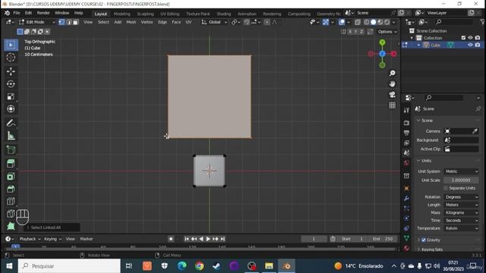The width and height of the screenshot is (486, 273).
Task: Select the Extrude Region tool
Action: pyautogui.click(x=11, y=163)
